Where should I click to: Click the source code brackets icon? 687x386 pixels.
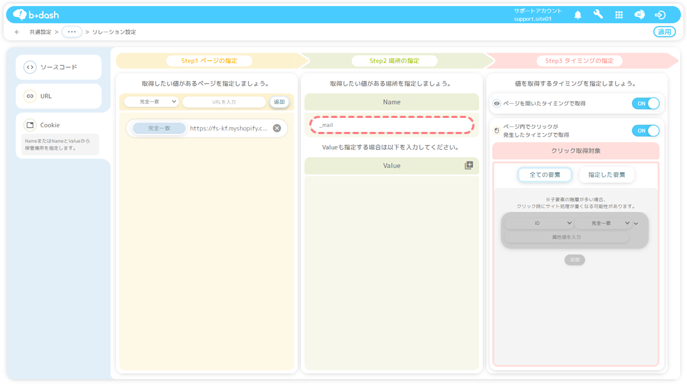30,67
